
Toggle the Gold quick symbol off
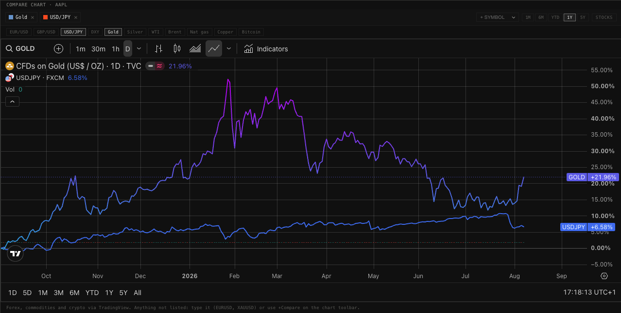pos(113,32)
